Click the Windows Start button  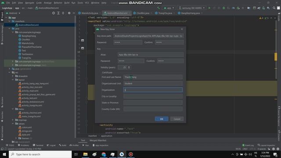4,154
